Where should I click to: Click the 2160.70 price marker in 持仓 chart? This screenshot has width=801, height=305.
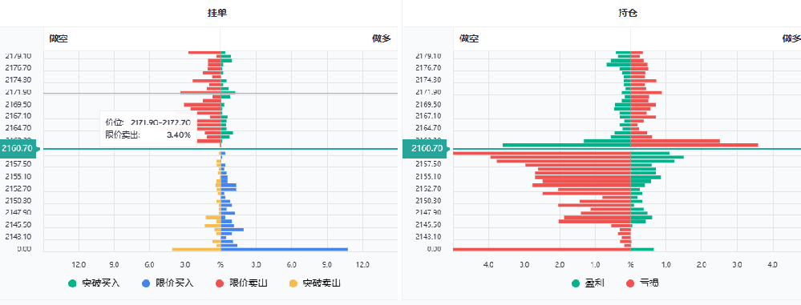pyautogui.click(x=425, y=149)
